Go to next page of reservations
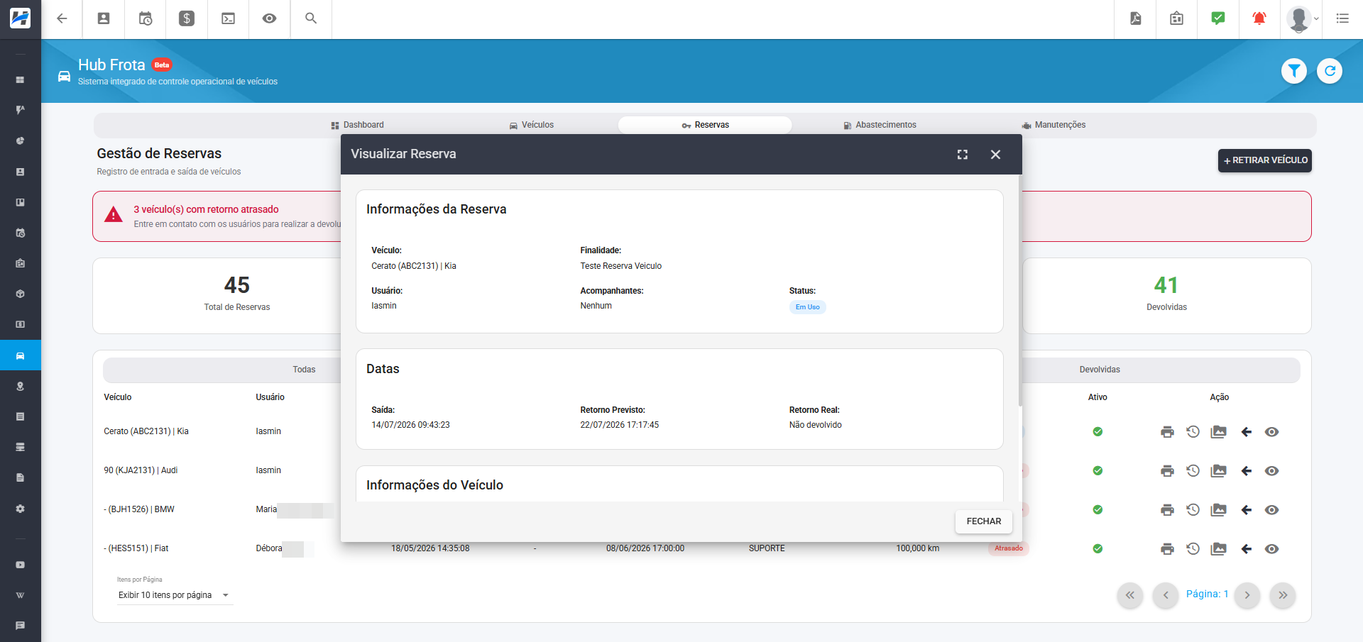1363x642 pixels. [x=1247, y=595]
